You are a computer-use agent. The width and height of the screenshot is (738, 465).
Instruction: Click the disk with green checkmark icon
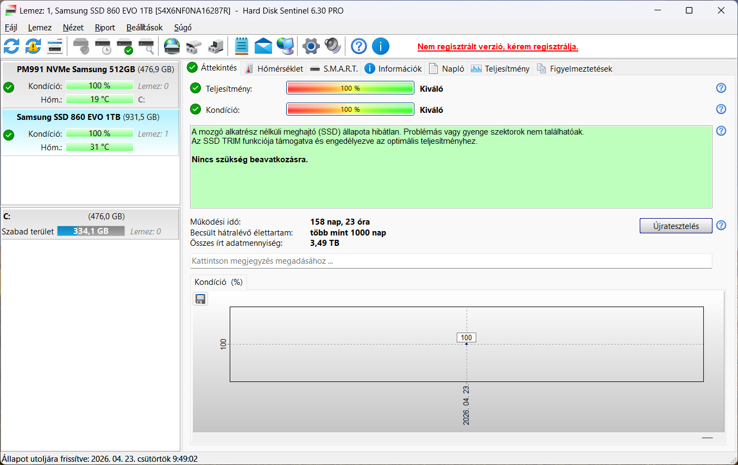click(125, 47)
